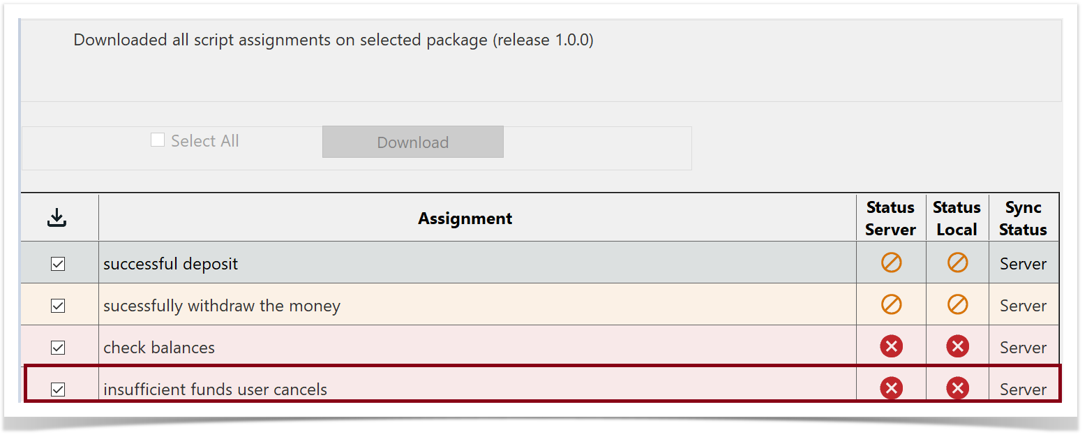Click local status icon for successful deposit
Screen dimensions: 1087x437
coord(957,263)
